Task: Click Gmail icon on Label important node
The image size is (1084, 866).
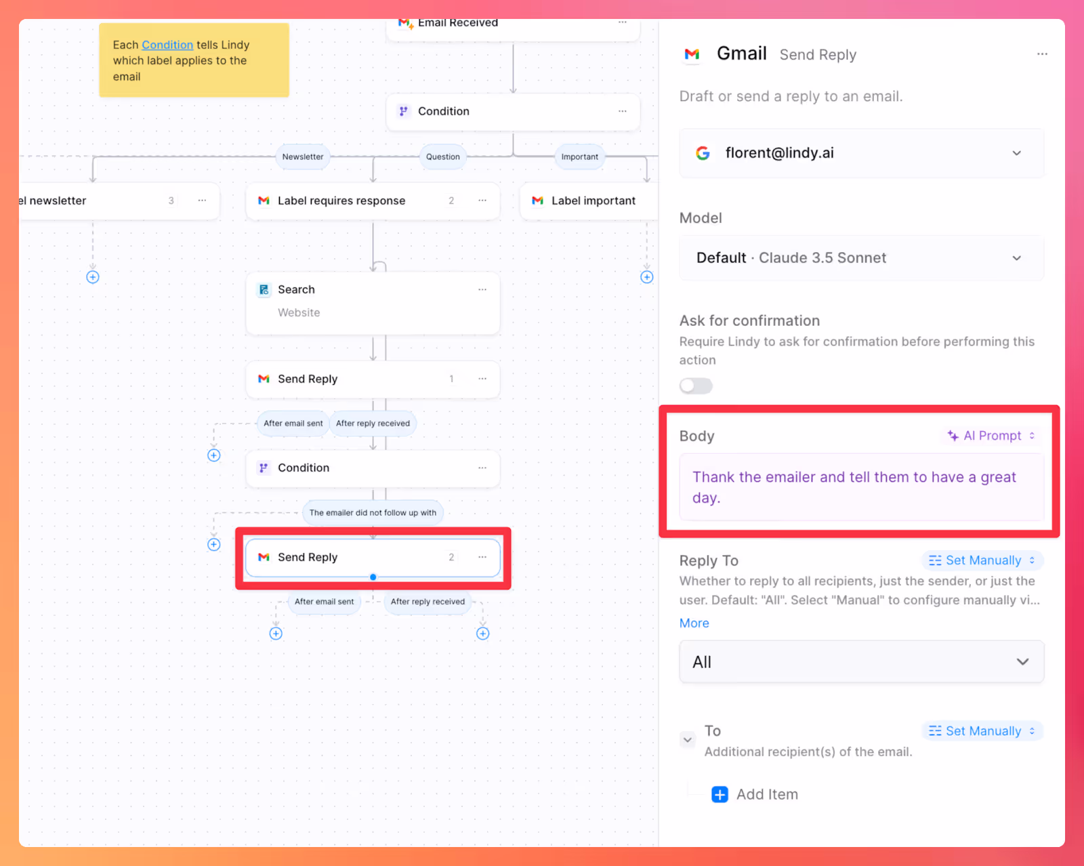Action: click(x=537, y=201)
